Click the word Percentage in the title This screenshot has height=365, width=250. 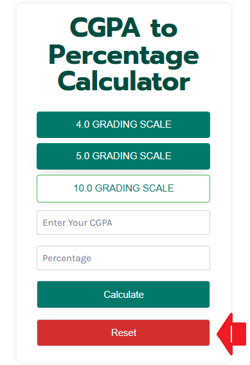point(123,56)
